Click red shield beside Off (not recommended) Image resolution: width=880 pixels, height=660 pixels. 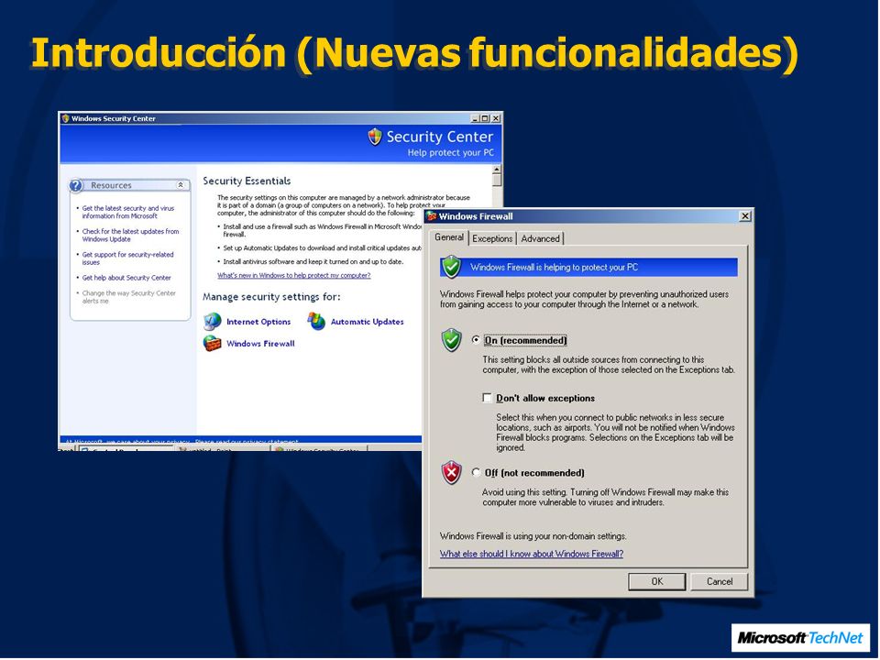tap(451, 473)
